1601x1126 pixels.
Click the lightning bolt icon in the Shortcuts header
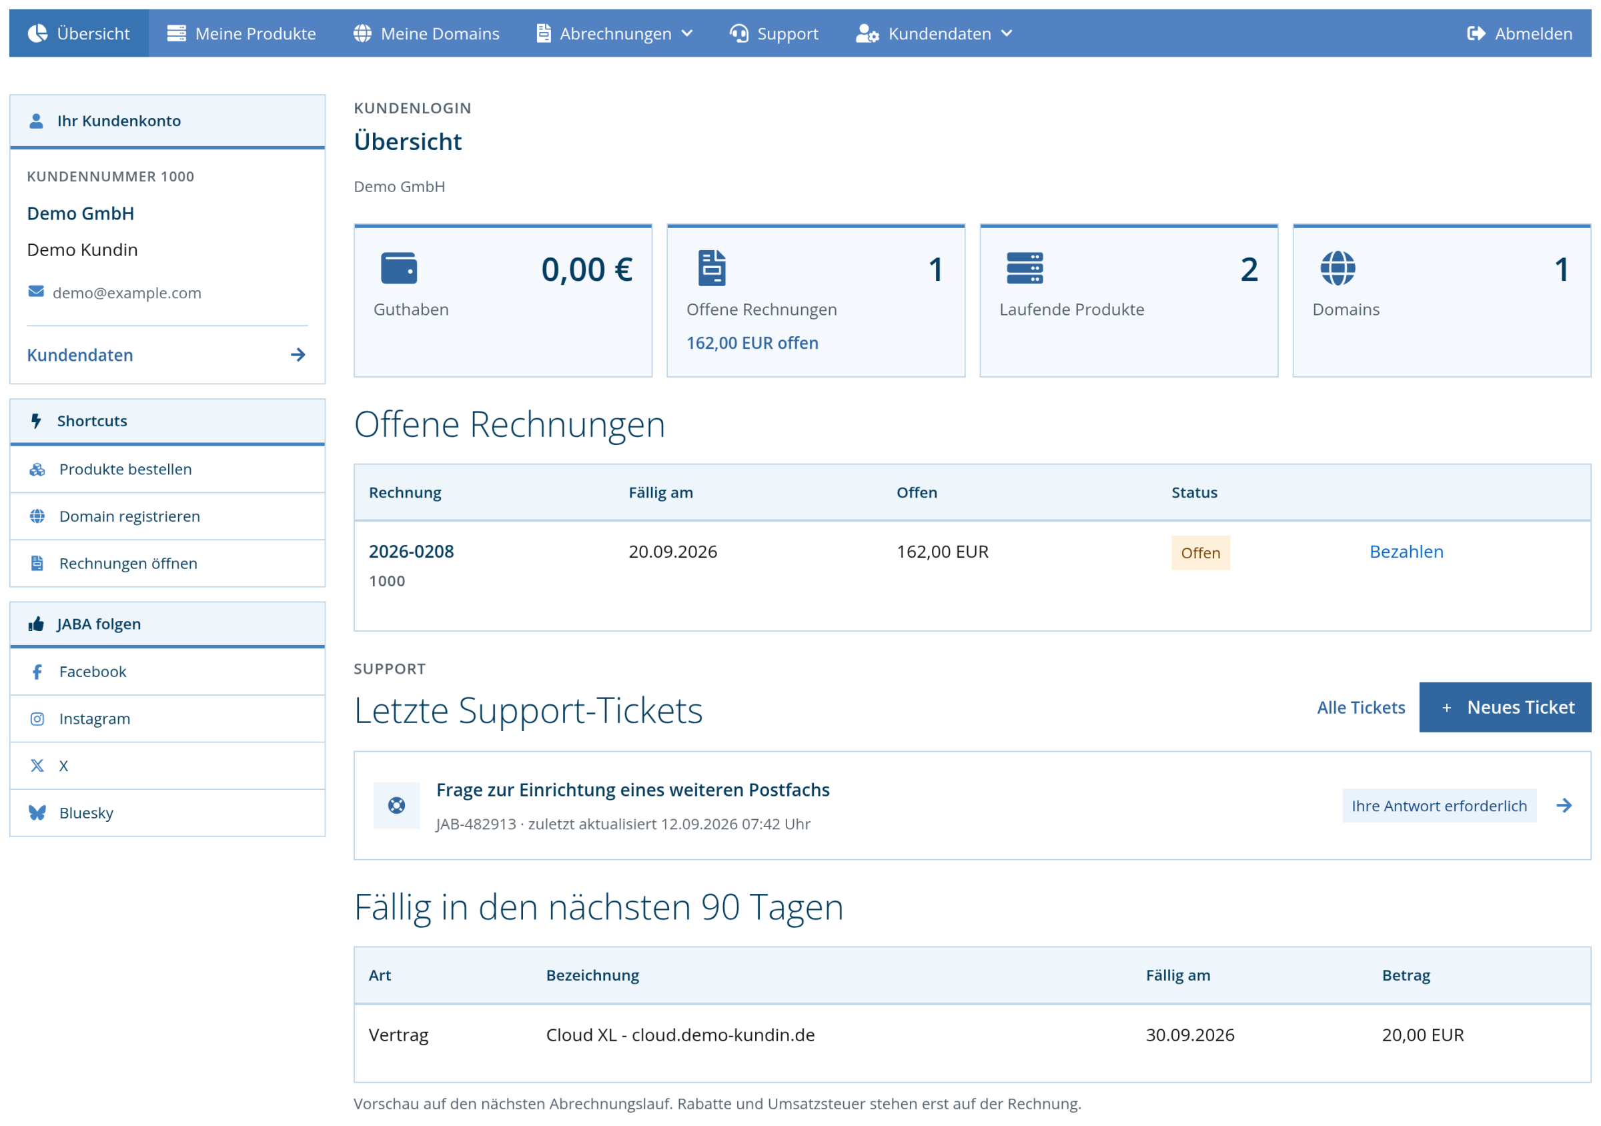(36, 421)
